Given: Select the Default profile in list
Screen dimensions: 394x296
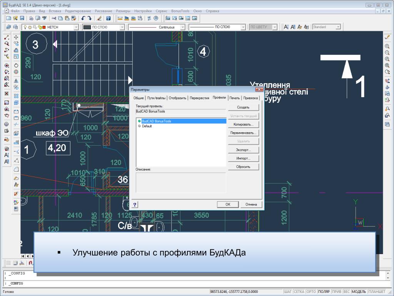Looking at the screenshot, I should tap(147, 126).
